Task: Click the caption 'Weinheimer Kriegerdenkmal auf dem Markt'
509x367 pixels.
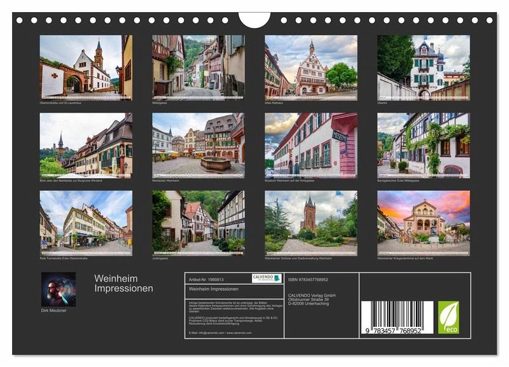Action: pos(405,259)
